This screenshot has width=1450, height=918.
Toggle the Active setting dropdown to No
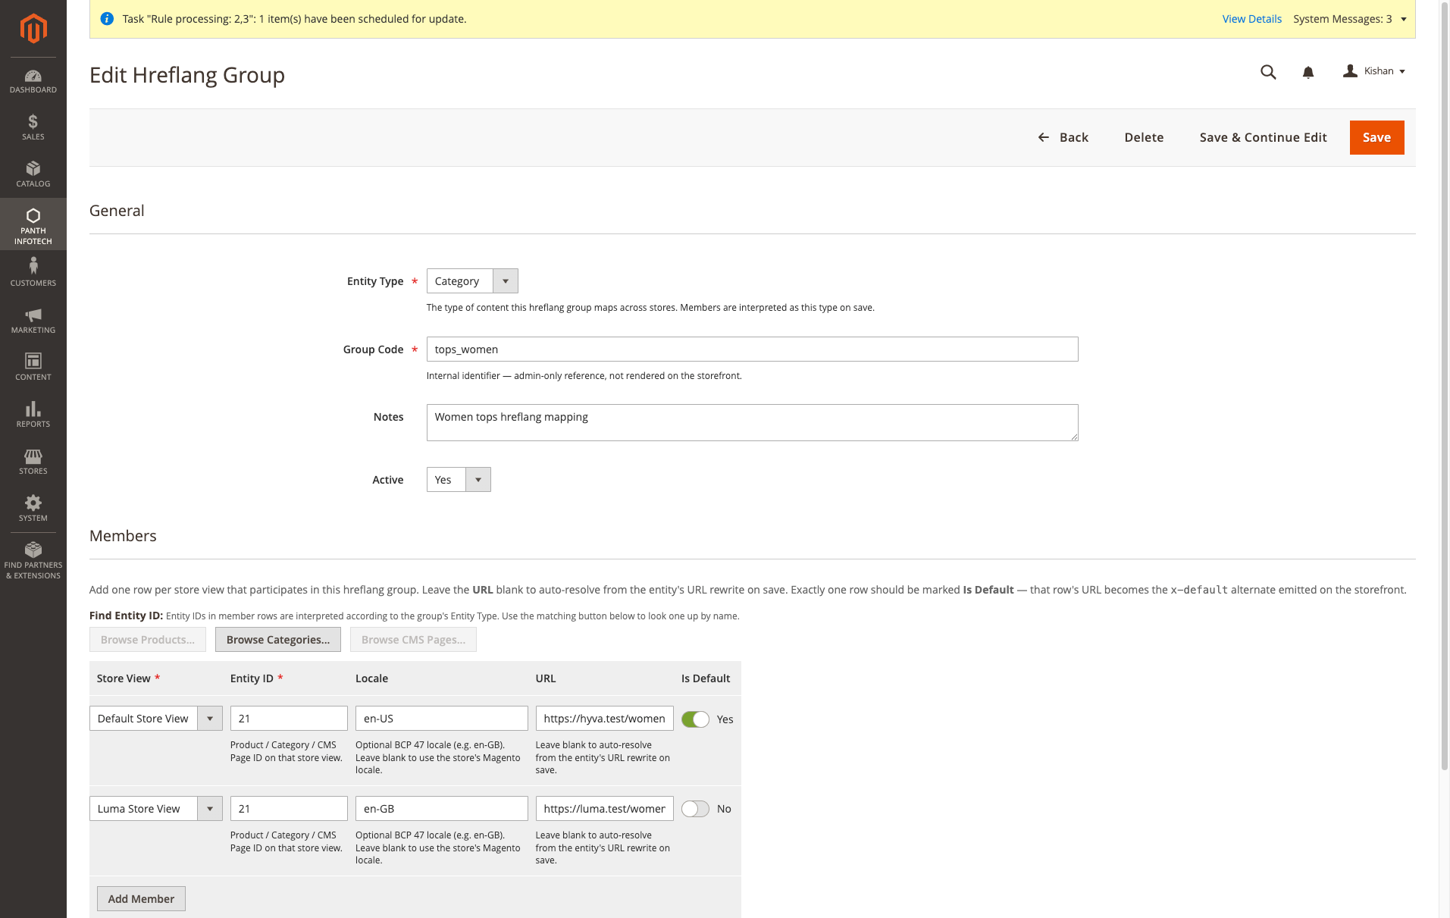pyautogui.click(x=478, y=479)
